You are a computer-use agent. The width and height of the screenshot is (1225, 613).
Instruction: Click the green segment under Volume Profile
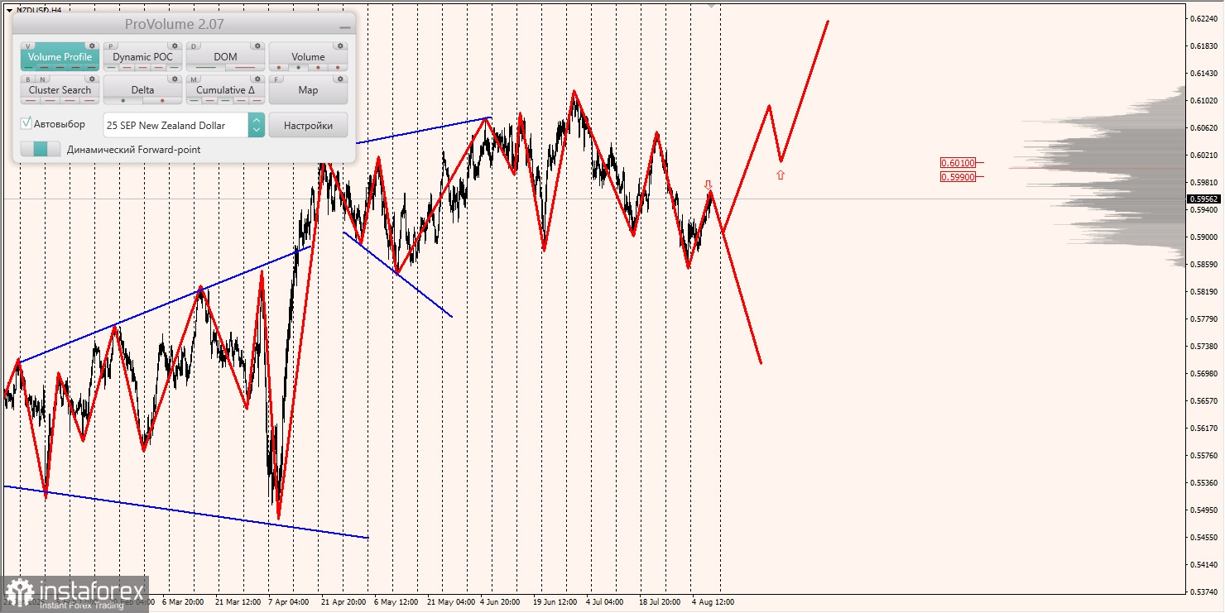(29, 67)
